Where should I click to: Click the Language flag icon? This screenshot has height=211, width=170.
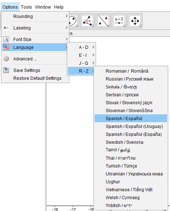point(6,47)
